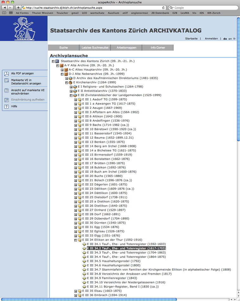Click the Markierte VE Detailansicht icon
Image resolution: width=240 pixels, height=301 pixels.
(7, 80)
